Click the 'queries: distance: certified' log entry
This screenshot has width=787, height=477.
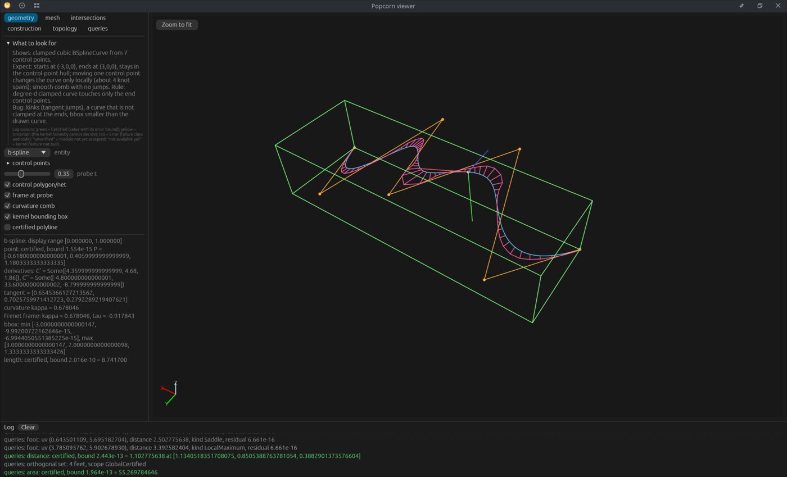click(x=182, y=456)
